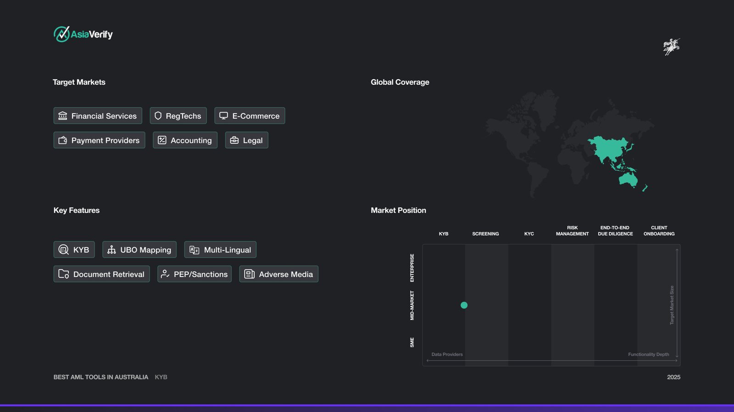Select the E-Commerce label

coord(256,116)
